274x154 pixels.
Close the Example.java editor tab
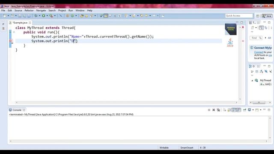tap(30, 23)
